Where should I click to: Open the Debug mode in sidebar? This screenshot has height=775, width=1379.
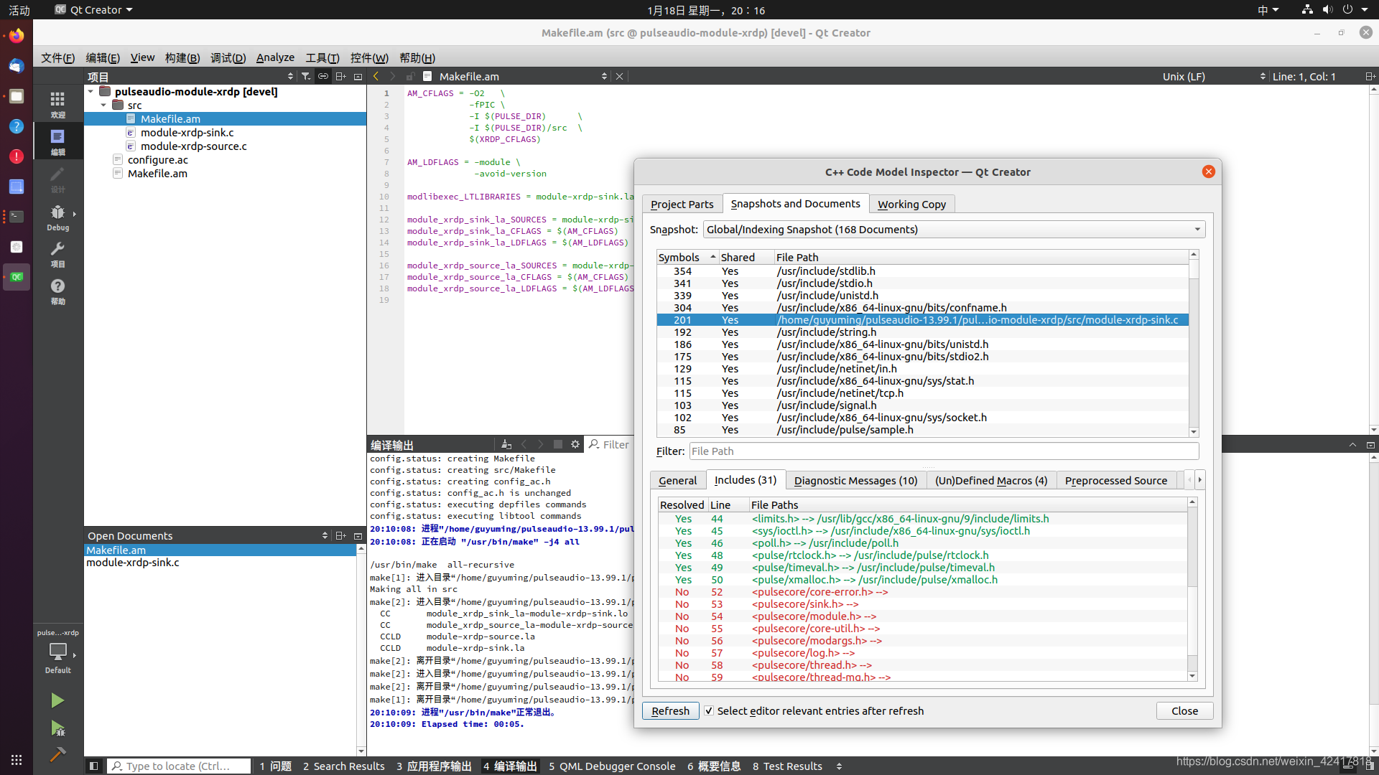tap(57, 217)
